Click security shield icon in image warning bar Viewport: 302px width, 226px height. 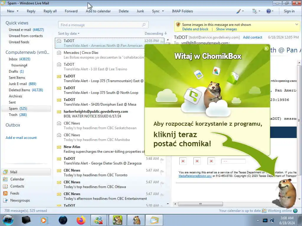pos(178,24)
